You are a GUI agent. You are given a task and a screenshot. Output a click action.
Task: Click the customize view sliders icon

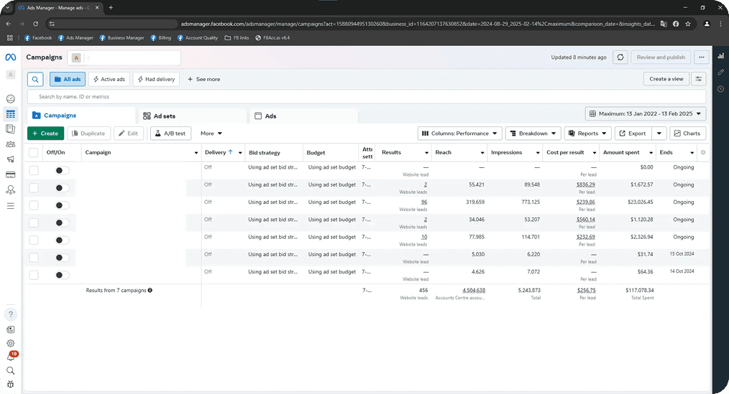[x=699, y=79]
